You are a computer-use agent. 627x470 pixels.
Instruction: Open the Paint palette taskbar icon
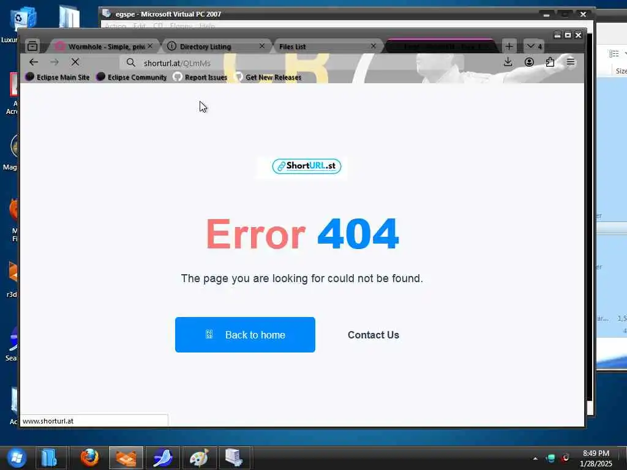click(x=199, y=458)
